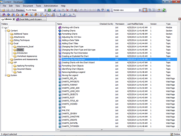
Task: Click the new web page globe icon
Action: 22,15
